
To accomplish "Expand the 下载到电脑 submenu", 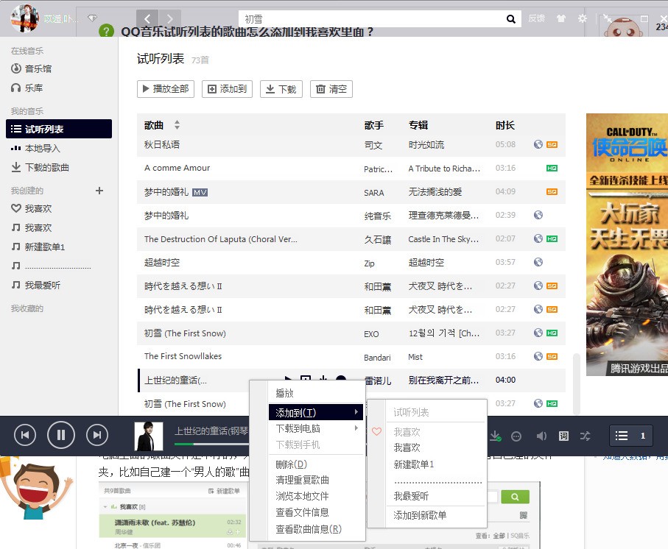I will point(316,428).
